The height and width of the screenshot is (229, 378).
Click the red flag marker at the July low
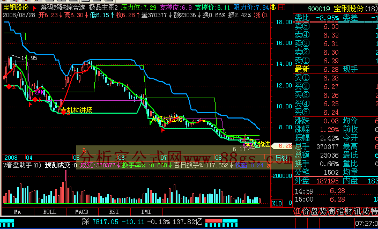point(162,130)
